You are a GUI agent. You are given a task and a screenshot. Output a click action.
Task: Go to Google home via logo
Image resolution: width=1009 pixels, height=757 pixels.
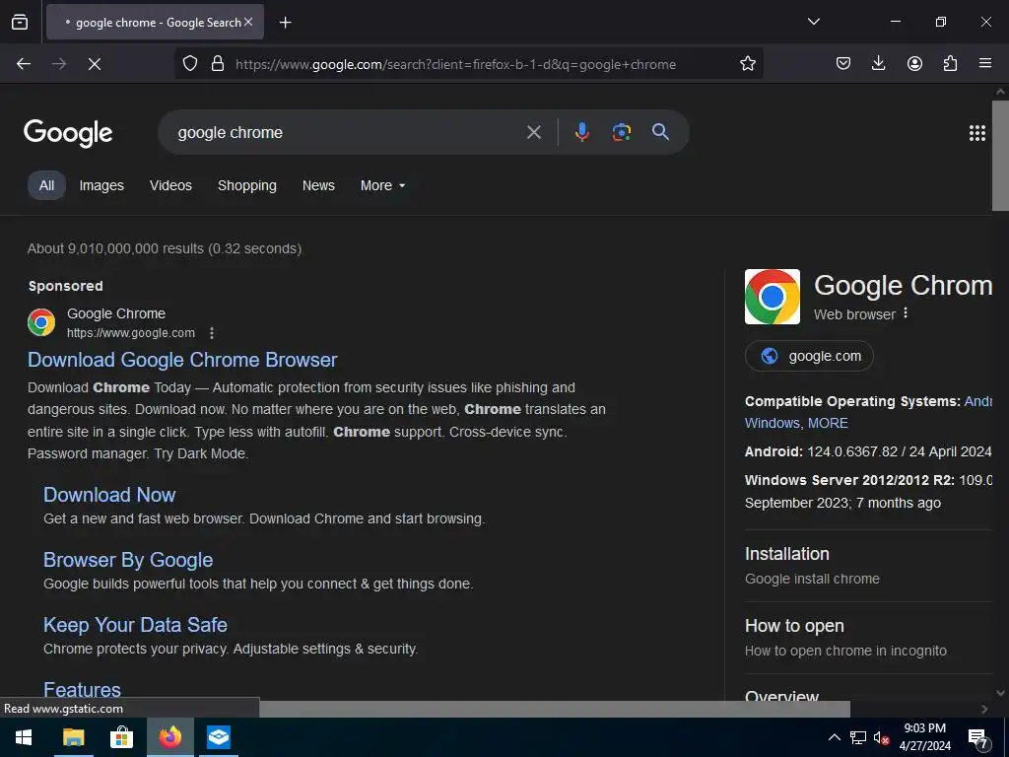[x=68, y=133]
